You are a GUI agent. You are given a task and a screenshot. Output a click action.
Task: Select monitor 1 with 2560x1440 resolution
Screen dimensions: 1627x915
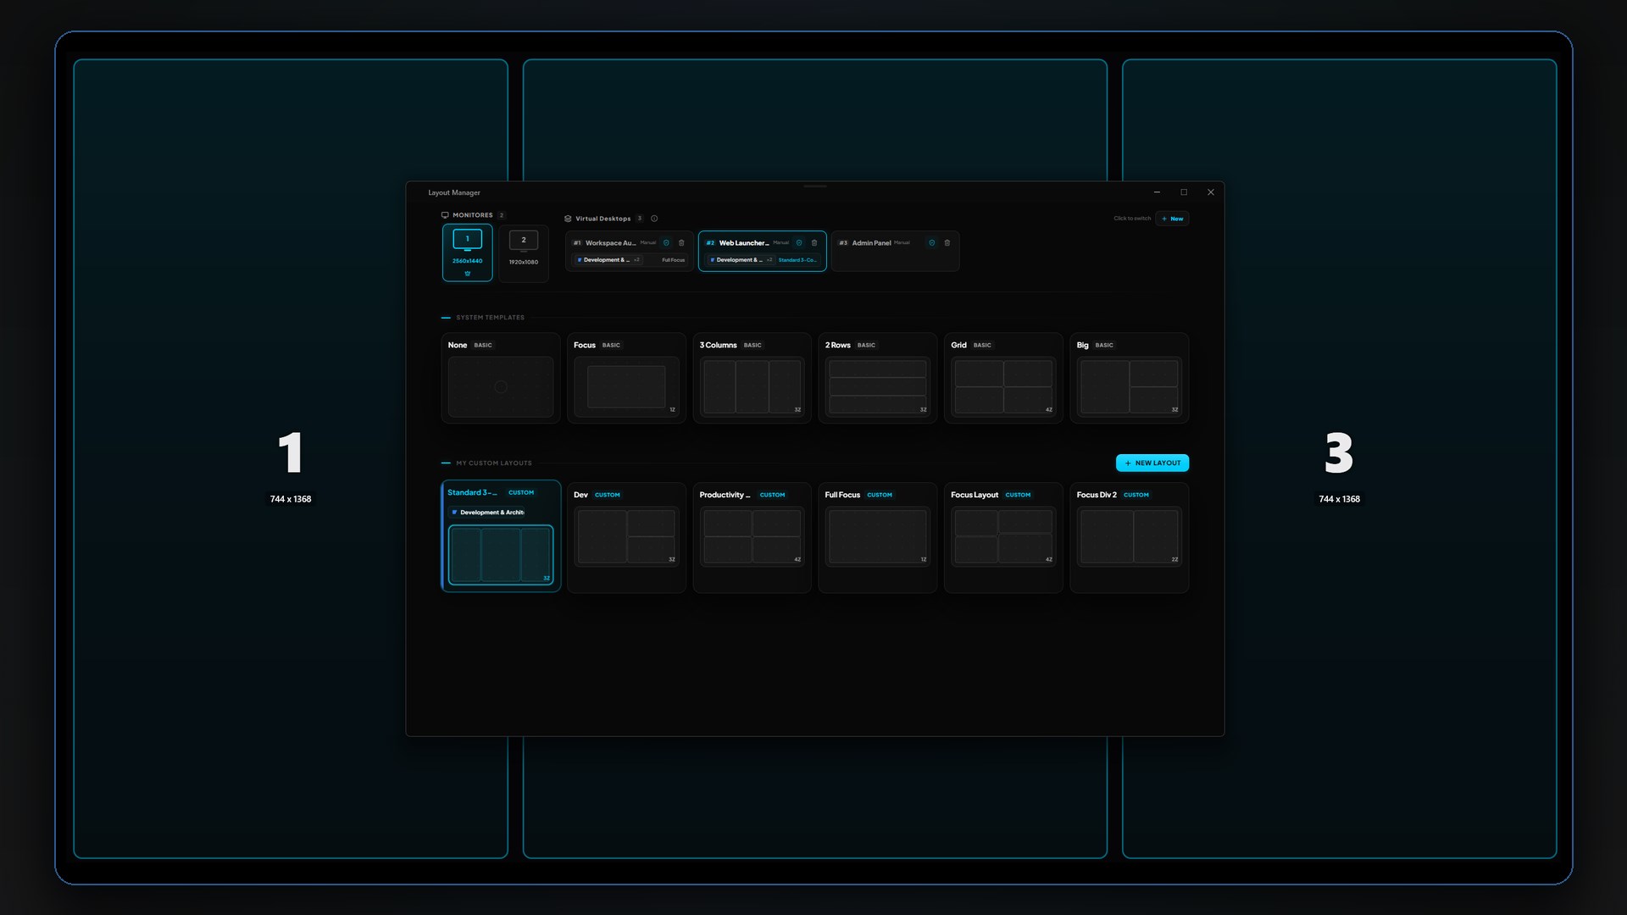click(467, 252)
